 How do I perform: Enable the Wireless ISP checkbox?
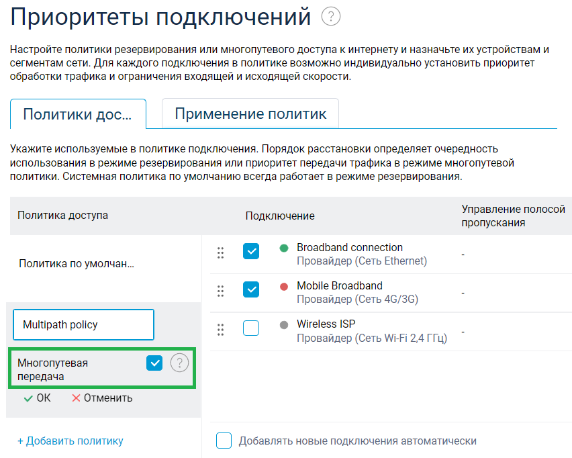click(x=250, y=328)
